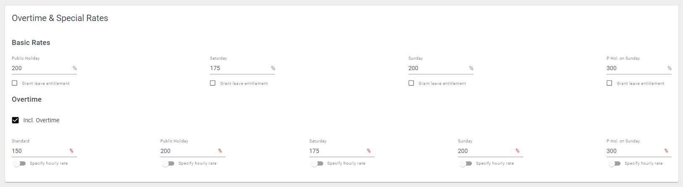
Task: Uncheck the Incl. Overtime checkbox
Action: pyautogui.click(x=16, y=120)
